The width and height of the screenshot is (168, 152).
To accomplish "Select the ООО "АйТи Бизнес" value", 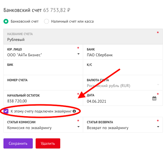I will pos(25,55).
